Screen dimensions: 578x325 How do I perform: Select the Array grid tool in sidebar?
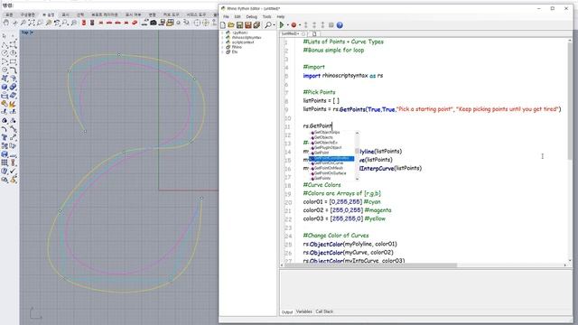pyautogui.click(x=5, y=162)
